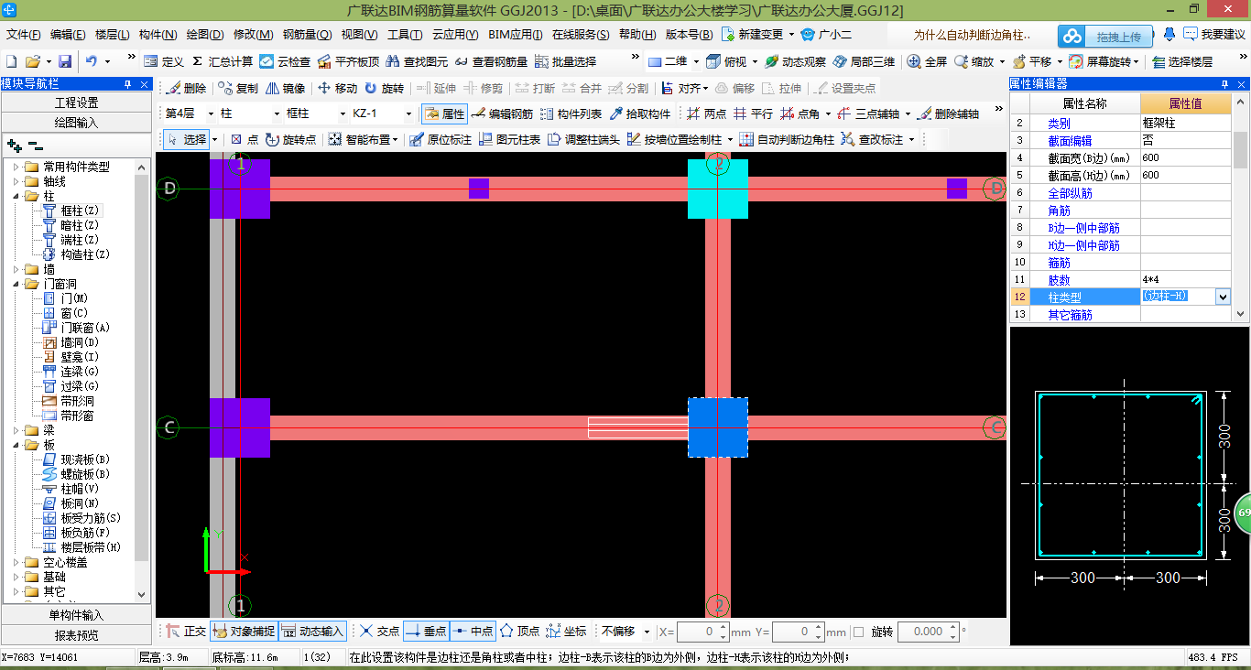Check the 旋转 checkbox

[x=858, y=632]
